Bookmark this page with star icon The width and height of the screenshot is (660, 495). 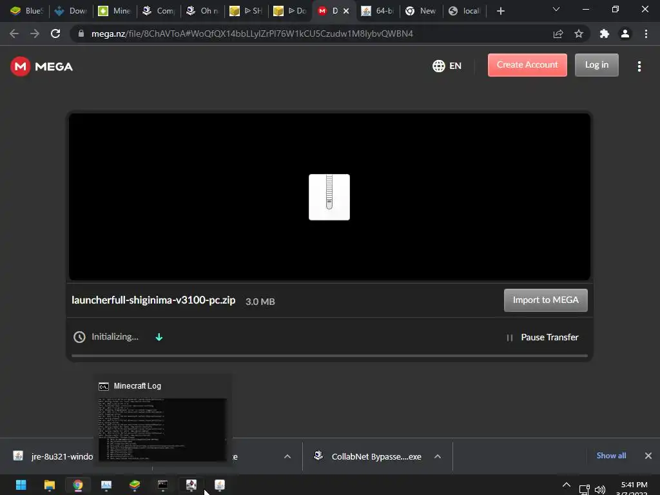tap(579, 34)
